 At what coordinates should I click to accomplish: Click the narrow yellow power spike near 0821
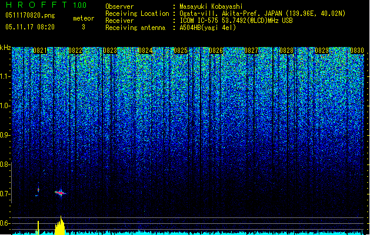(x=38, y=228)
